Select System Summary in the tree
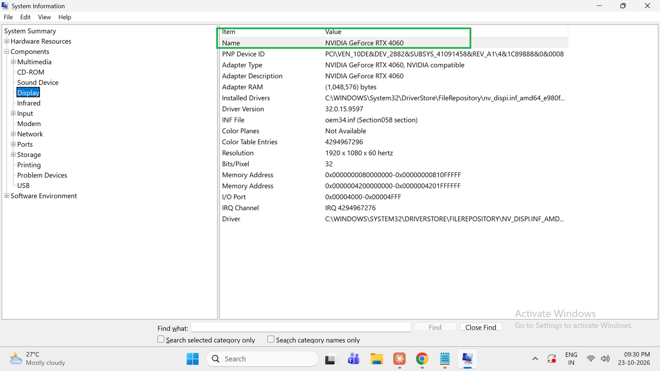This screenshot has height=371, width=660. point(30,31)
